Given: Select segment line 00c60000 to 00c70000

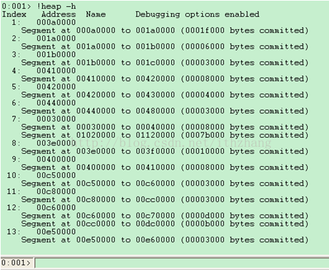Looking at the screenshot, I should point(165,216).
